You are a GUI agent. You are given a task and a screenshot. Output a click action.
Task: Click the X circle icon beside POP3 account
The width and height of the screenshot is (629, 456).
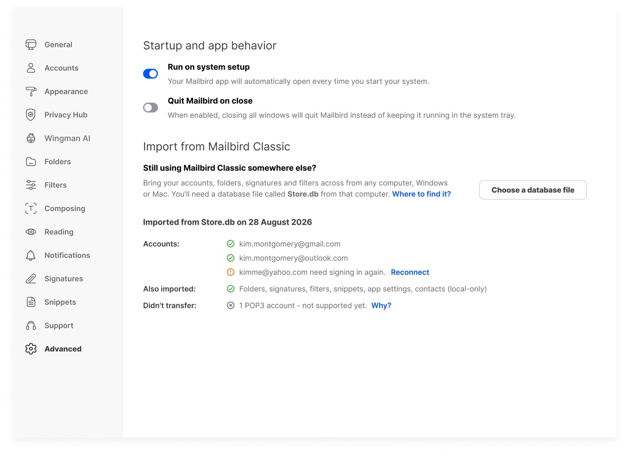(230, 306)
